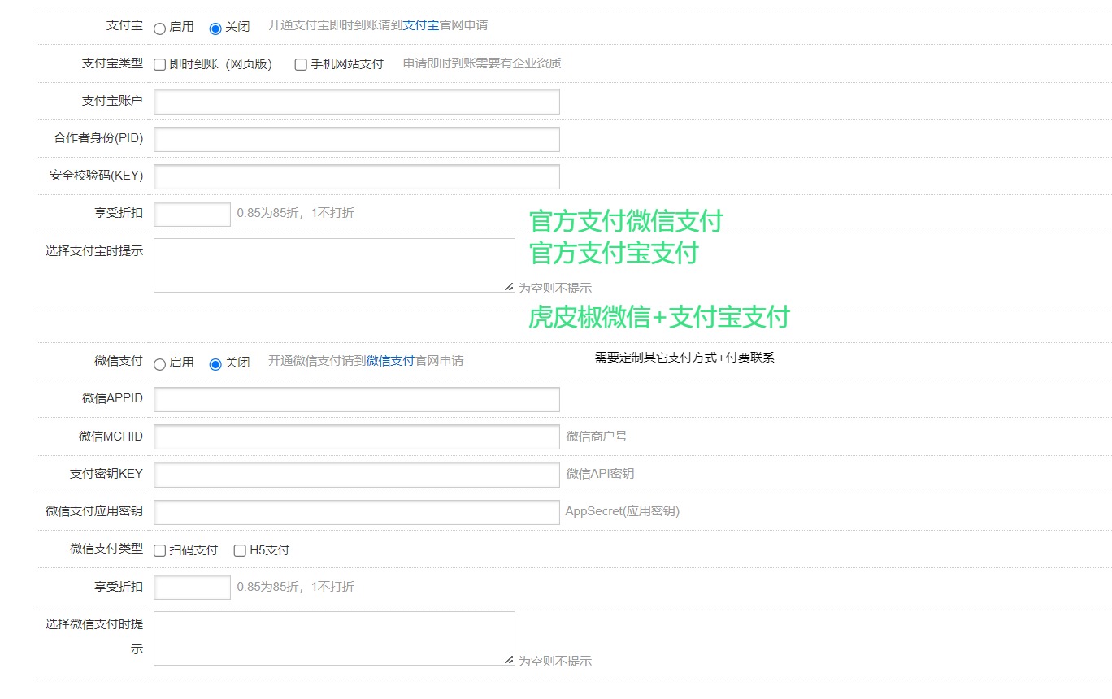Select 关闭 radio for 微信支付
The image size is (1112, 699).
(215, 364)
